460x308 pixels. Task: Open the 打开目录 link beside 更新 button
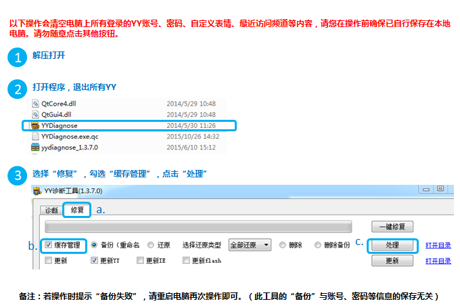[x=438, y=261]
